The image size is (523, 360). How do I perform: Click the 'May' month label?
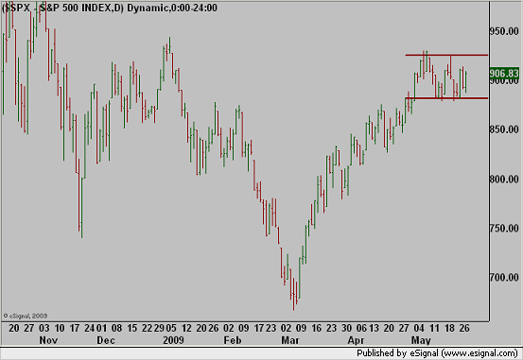pyautogui.click(x=421, y=340)
